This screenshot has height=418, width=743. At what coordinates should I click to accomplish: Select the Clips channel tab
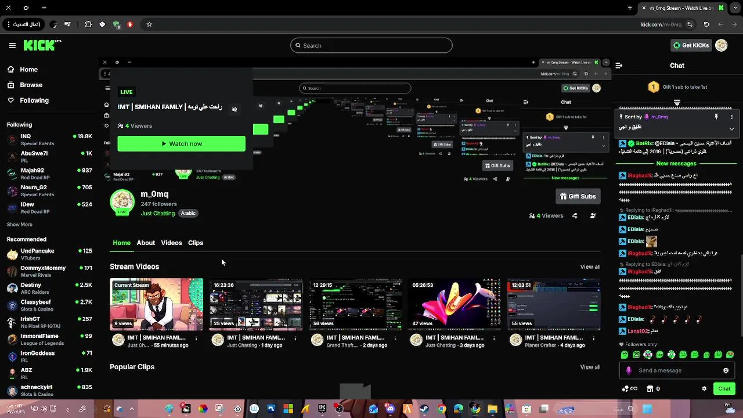coord(196,243)
